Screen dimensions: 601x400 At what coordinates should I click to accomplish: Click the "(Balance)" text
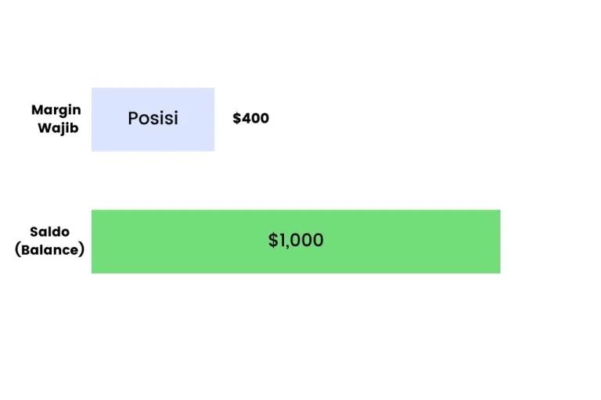click(x=49, y=249)
